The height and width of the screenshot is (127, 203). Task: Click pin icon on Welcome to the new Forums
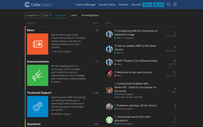pyautogui.click(x=115, y=72)
